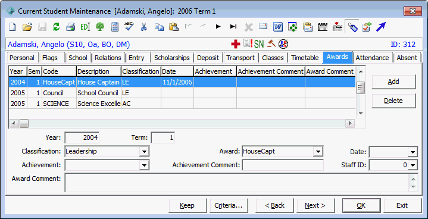Viewport: 428px width, 219px height.
Task: Click the New blank document icon
Action: click(x=13, y=27)
